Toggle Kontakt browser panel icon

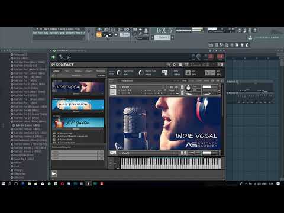(168, 64)
